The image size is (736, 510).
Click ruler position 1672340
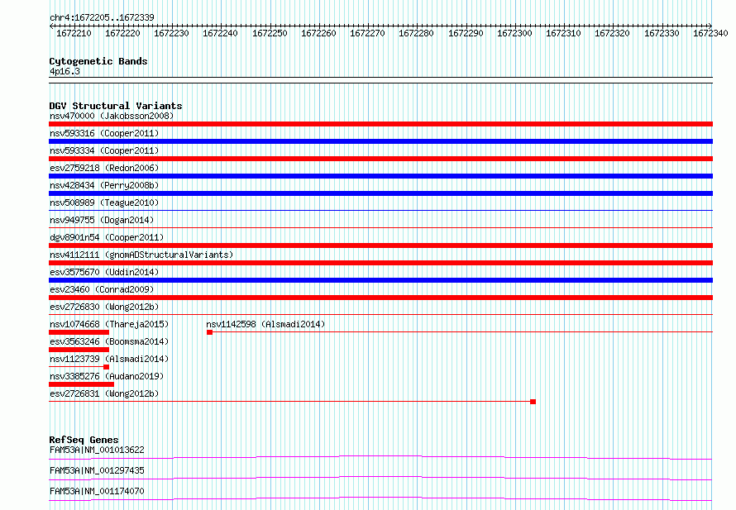(x=710, y=33)
